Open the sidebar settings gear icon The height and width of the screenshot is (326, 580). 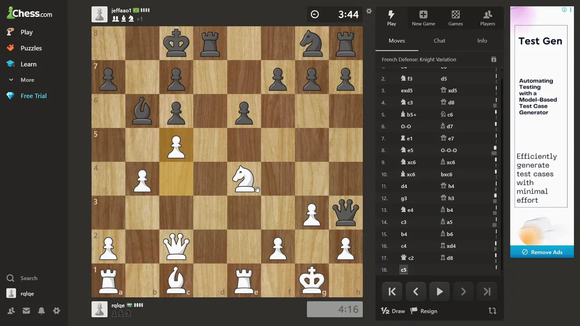coord(57,311)
